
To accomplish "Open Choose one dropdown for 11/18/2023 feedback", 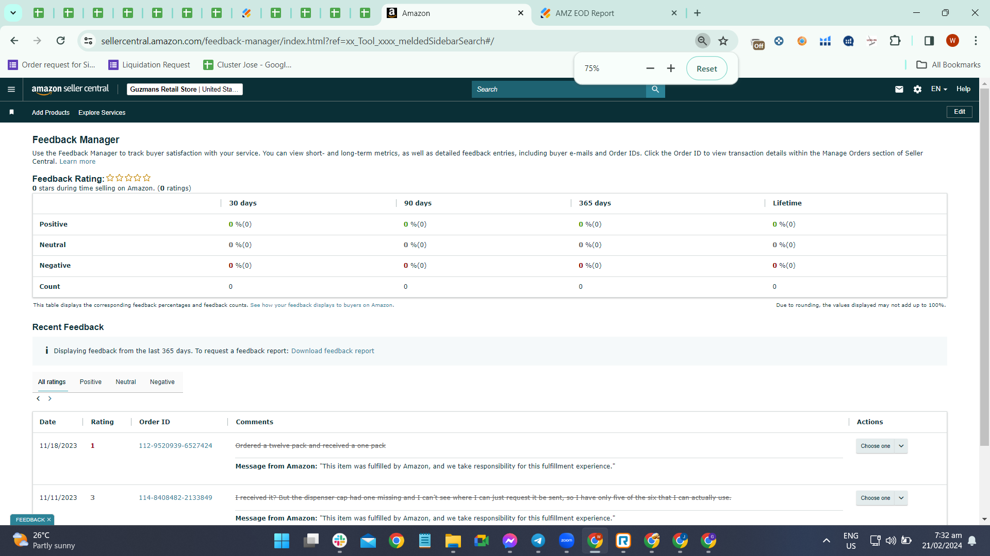I will (882, 446).
